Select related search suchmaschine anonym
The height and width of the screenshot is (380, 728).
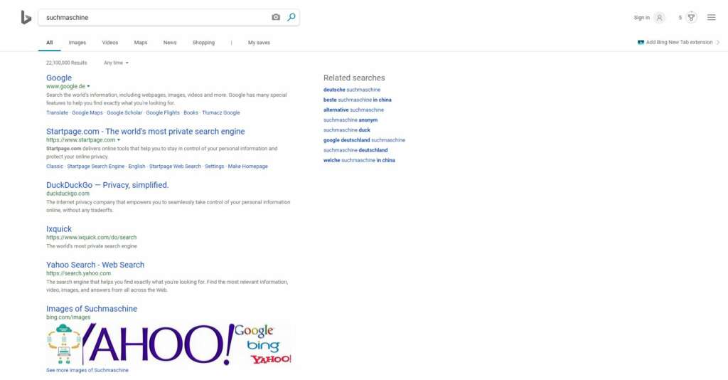pos(350,120)
